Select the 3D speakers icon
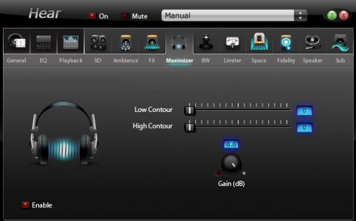 98,42
